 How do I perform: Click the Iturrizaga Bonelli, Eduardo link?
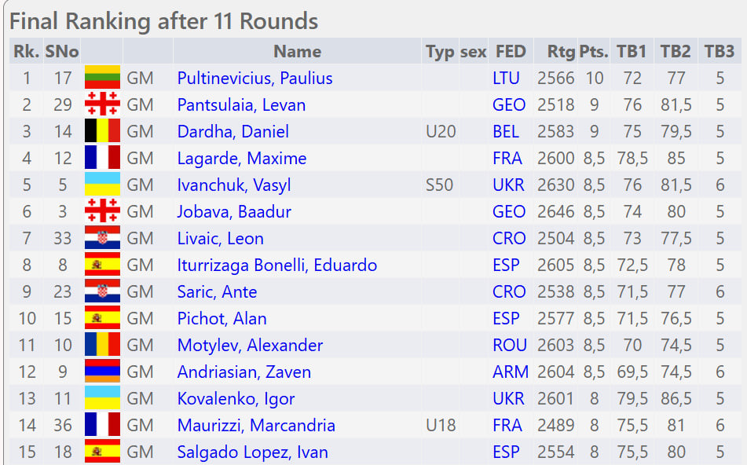(x=276, y=265)
